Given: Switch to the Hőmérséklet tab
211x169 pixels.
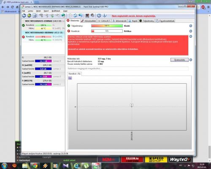Looking at the screenshot, I should 89,21.
